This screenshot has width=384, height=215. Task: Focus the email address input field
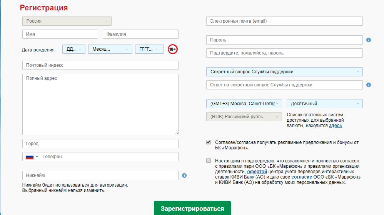tap(284, 21)
